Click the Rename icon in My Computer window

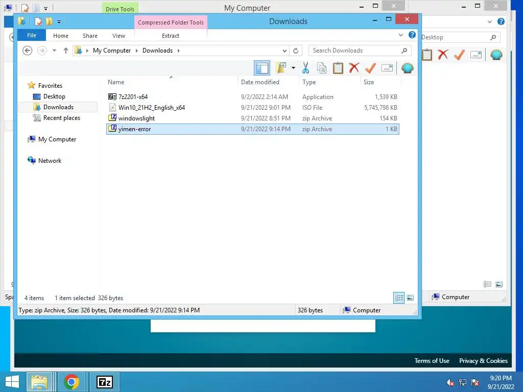tap(476, 55)
